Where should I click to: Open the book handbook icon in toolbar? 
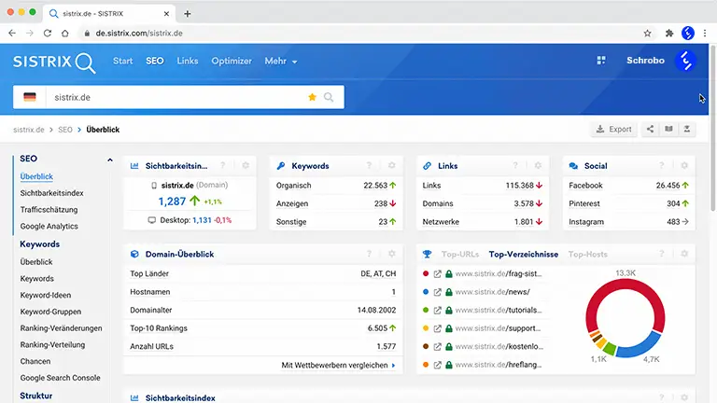click(x=668, y=130)
